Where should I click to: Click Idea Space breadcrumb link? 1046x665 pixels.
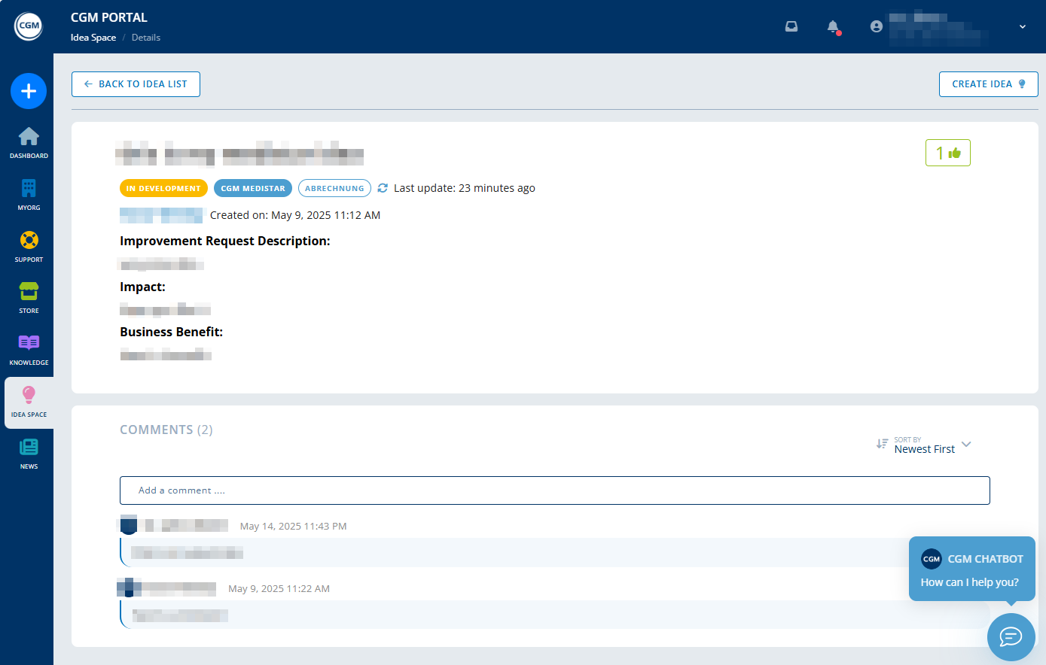93,38
